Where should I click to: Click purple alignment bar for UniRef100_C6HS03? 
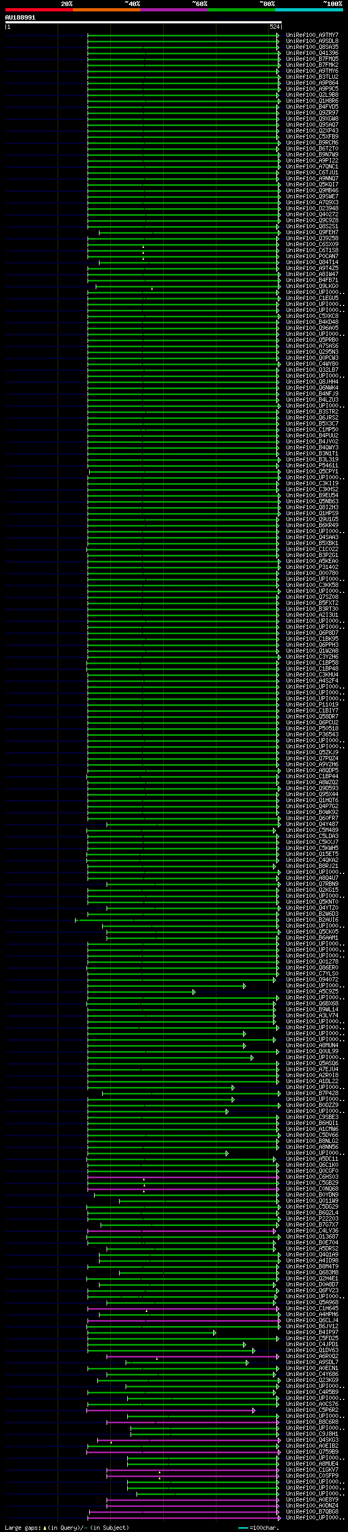coord(183,1177)
